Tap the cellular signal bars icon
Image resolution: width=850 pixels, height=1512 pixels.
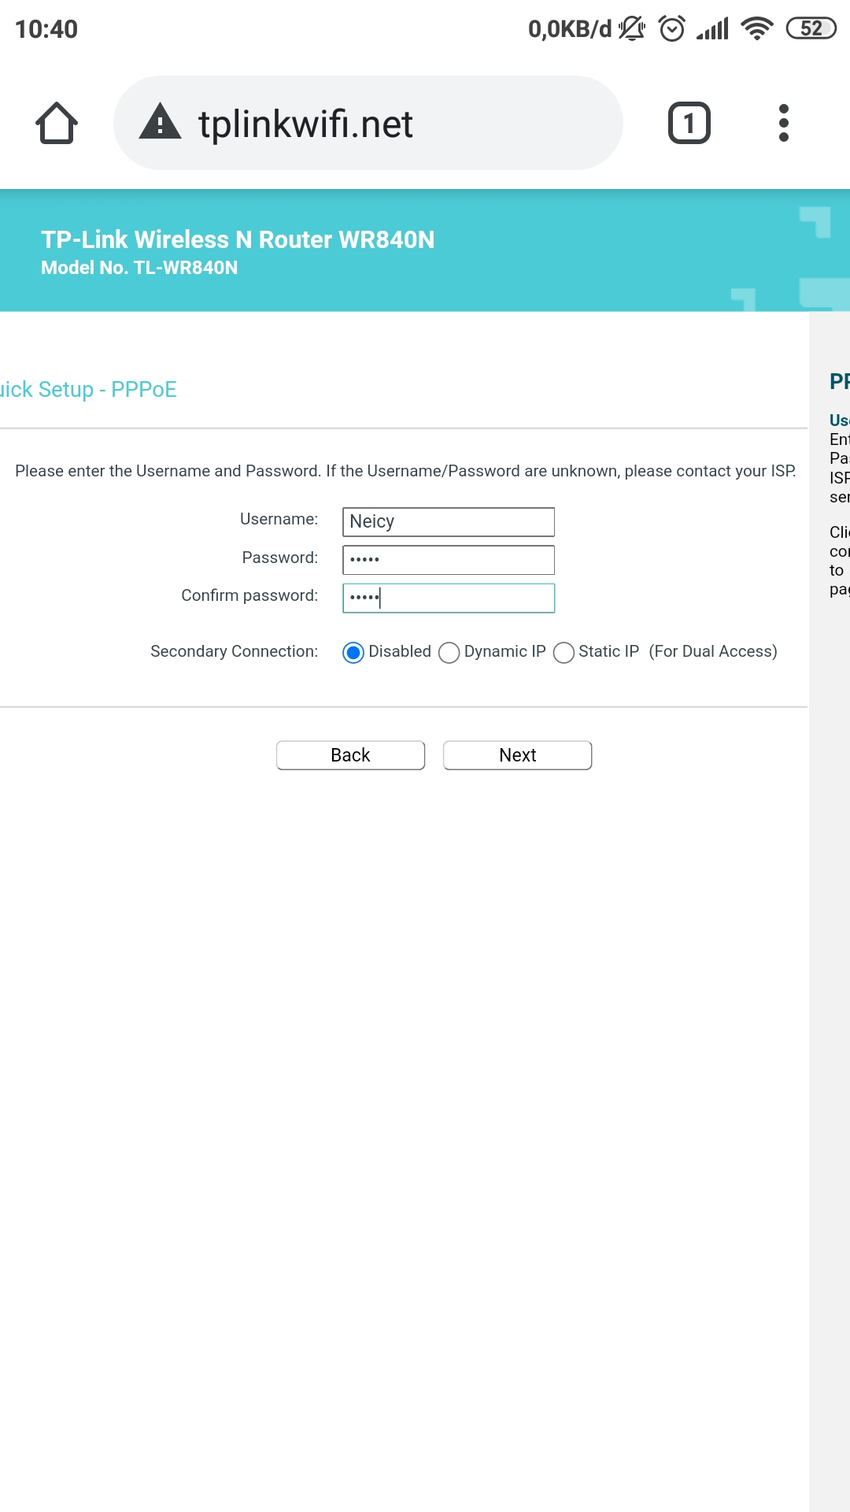point(712,29)
